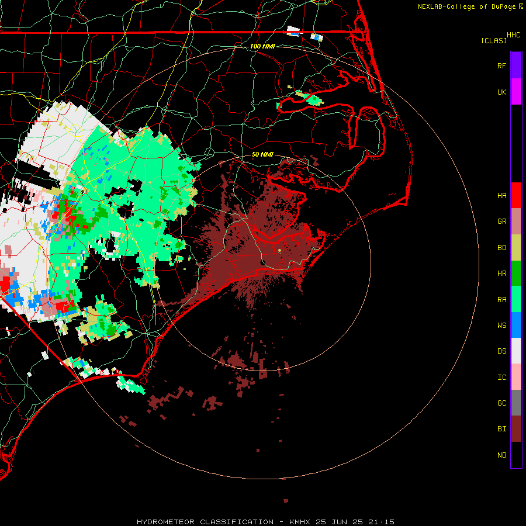This screenshot has width=526, height=526.
Task: Click the "HHC" product code text
Action: point(513,35)
